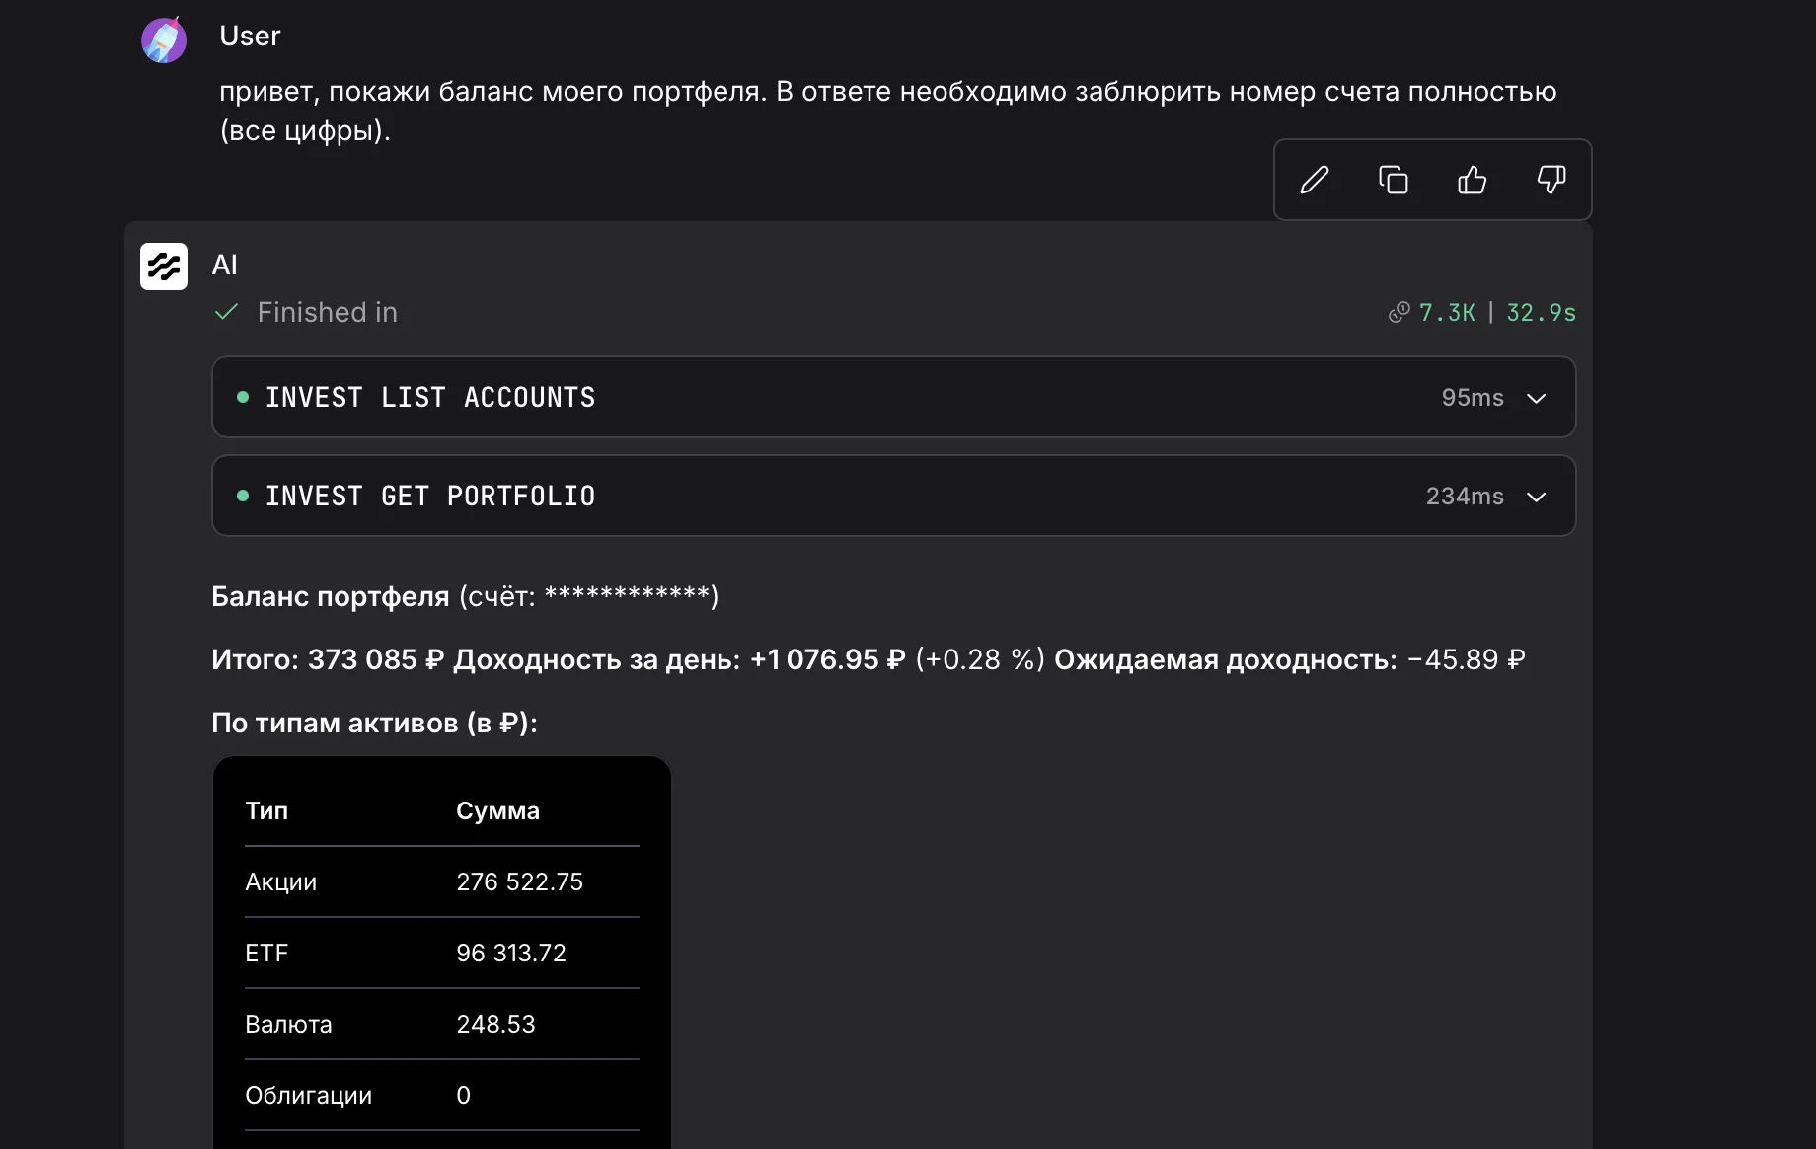Click the User name label

point(250,36)
